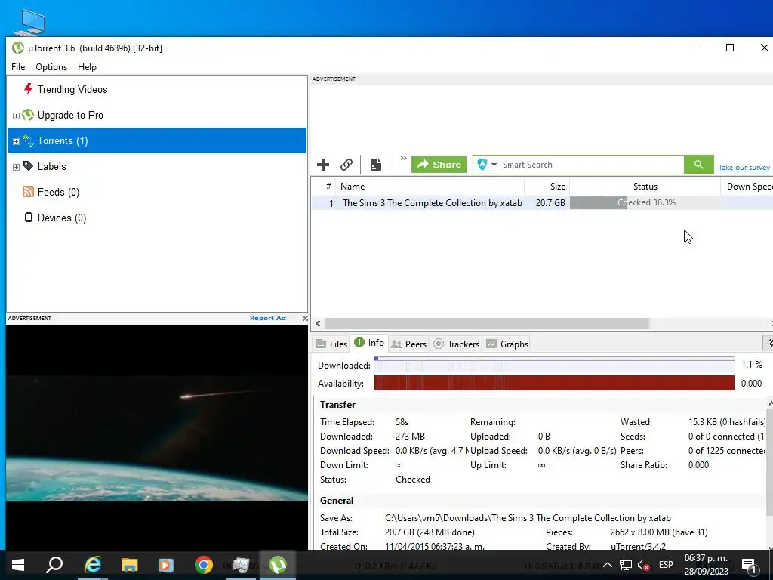Click the Save As path text

(x=528, y=518)
